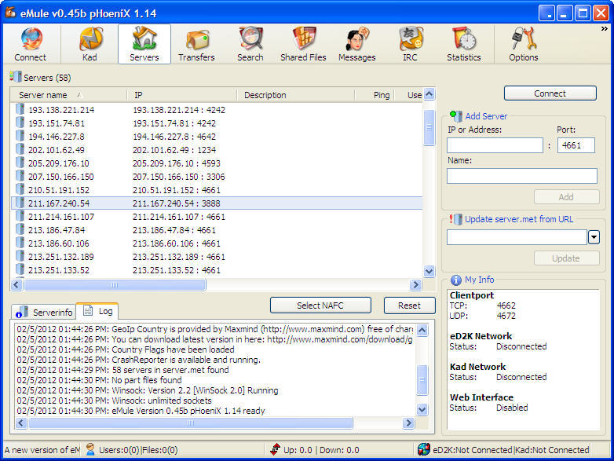Click IP cell 205.209.176.10 : 4593
614x461 pixels.
click(177, 163)
